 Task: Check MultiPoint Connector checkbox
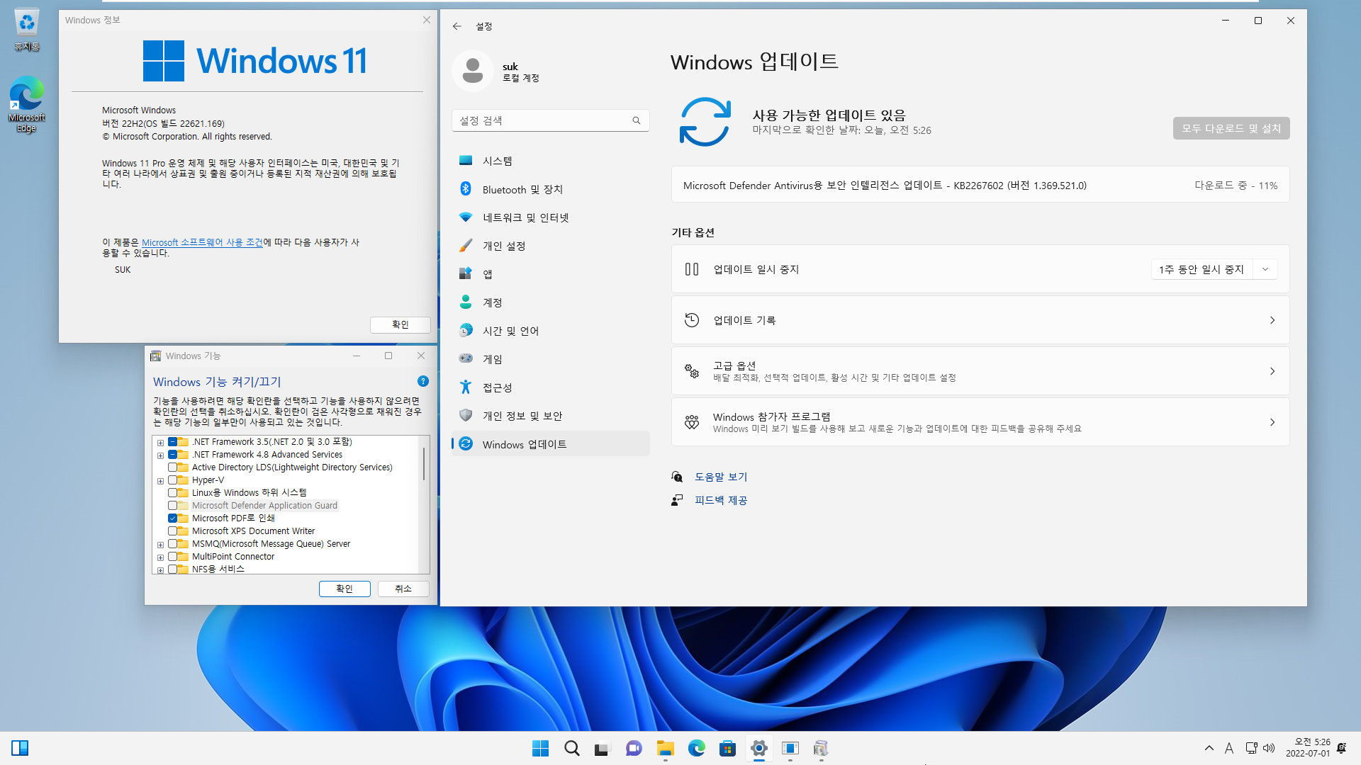172,557
